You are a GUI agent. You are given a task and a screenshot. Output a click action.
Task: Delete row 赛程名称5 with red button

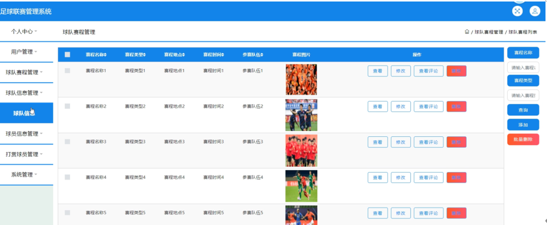pos(456,213)
